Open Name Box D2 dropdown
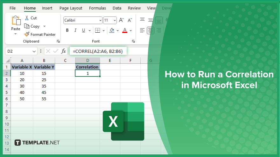Screen dimensions: 280x157 pos(34,51)
